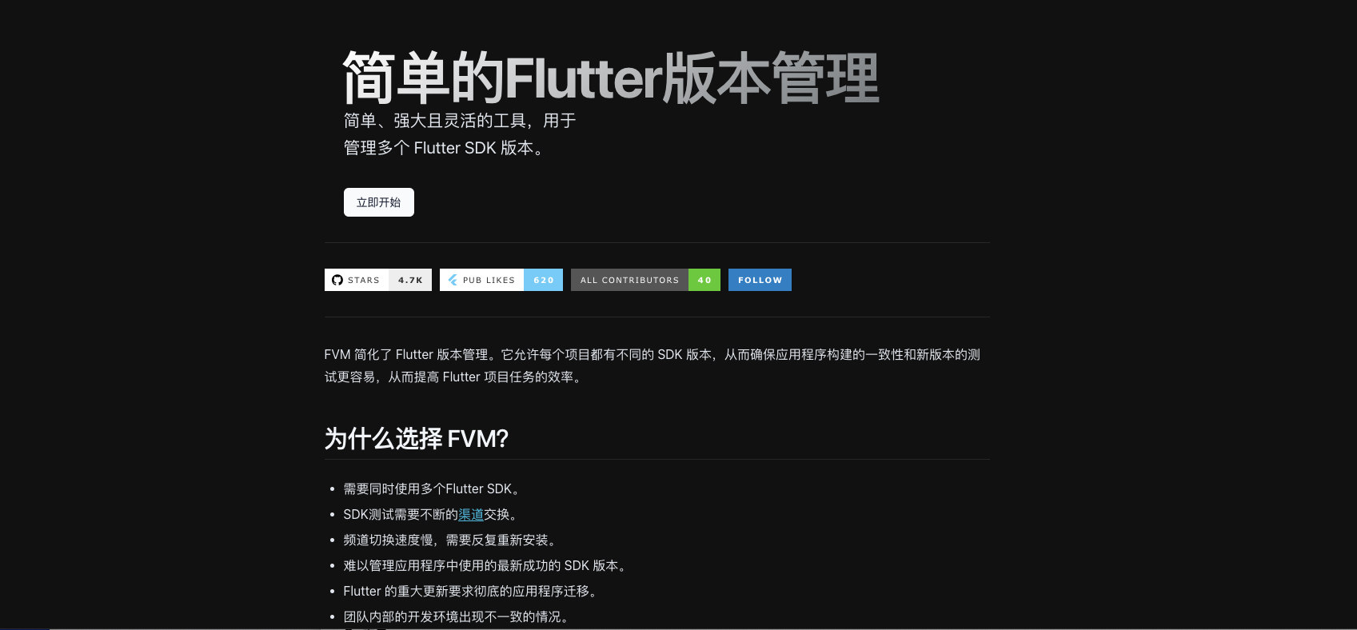Viewport: 1357px width, 630px height.
Task: Open the blue FOLLOW badge
Action: (760, 280)
